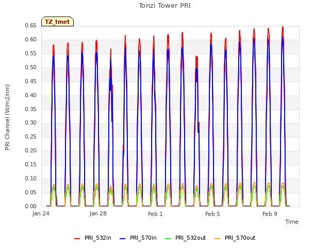Click the green PRI_532out legend swatch
Image resolution: width=330 pixels, height=248 pixels.
168,239
